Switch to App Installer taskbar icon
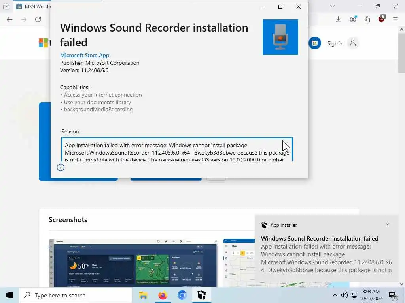Image resolution: width=405 pixels, height=303 pixels. click(201, 295)
